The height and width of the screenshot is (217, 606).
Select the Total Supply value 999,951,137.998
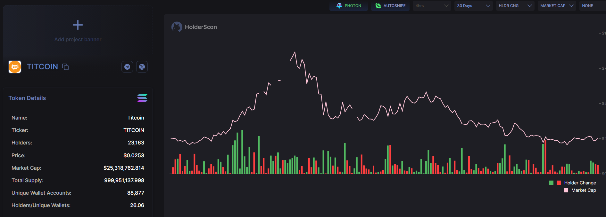(x=124, y=181)
